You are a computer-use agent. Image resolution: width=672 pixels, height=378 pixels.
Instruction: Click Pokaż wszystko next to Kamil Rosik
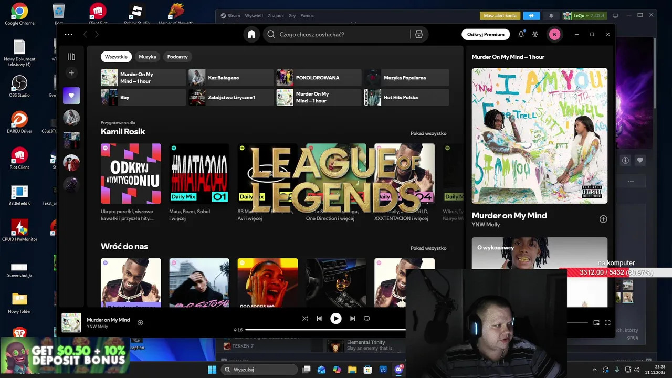coord(428,133)
